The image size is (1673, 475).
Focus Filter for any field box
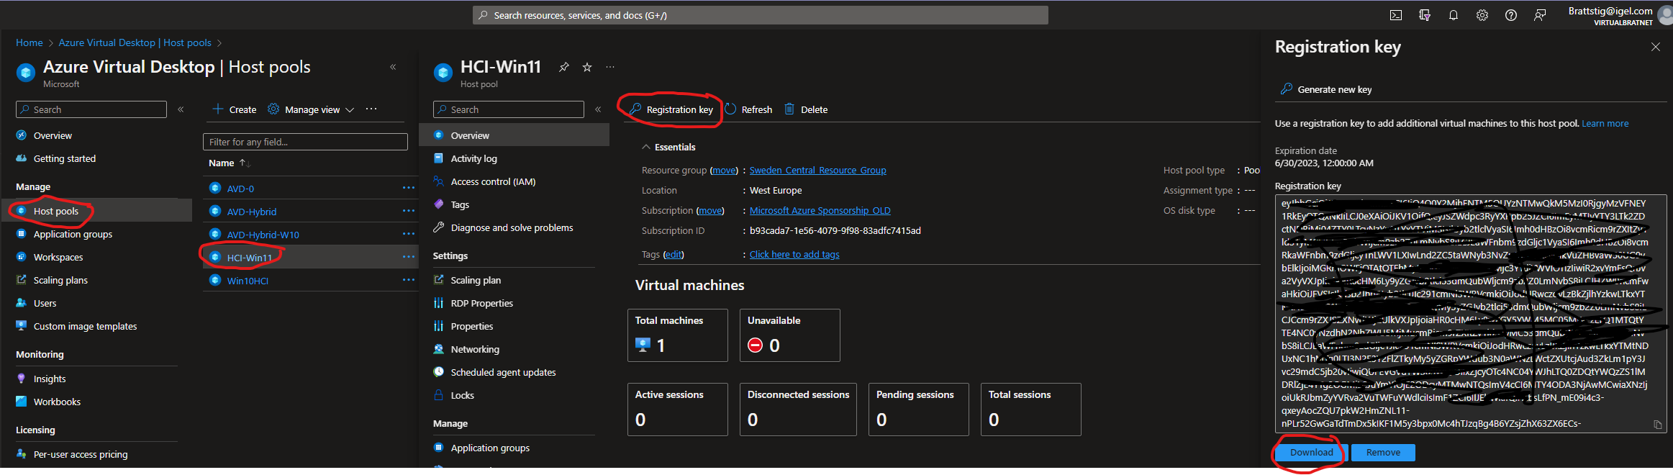[x=305, y=142]
